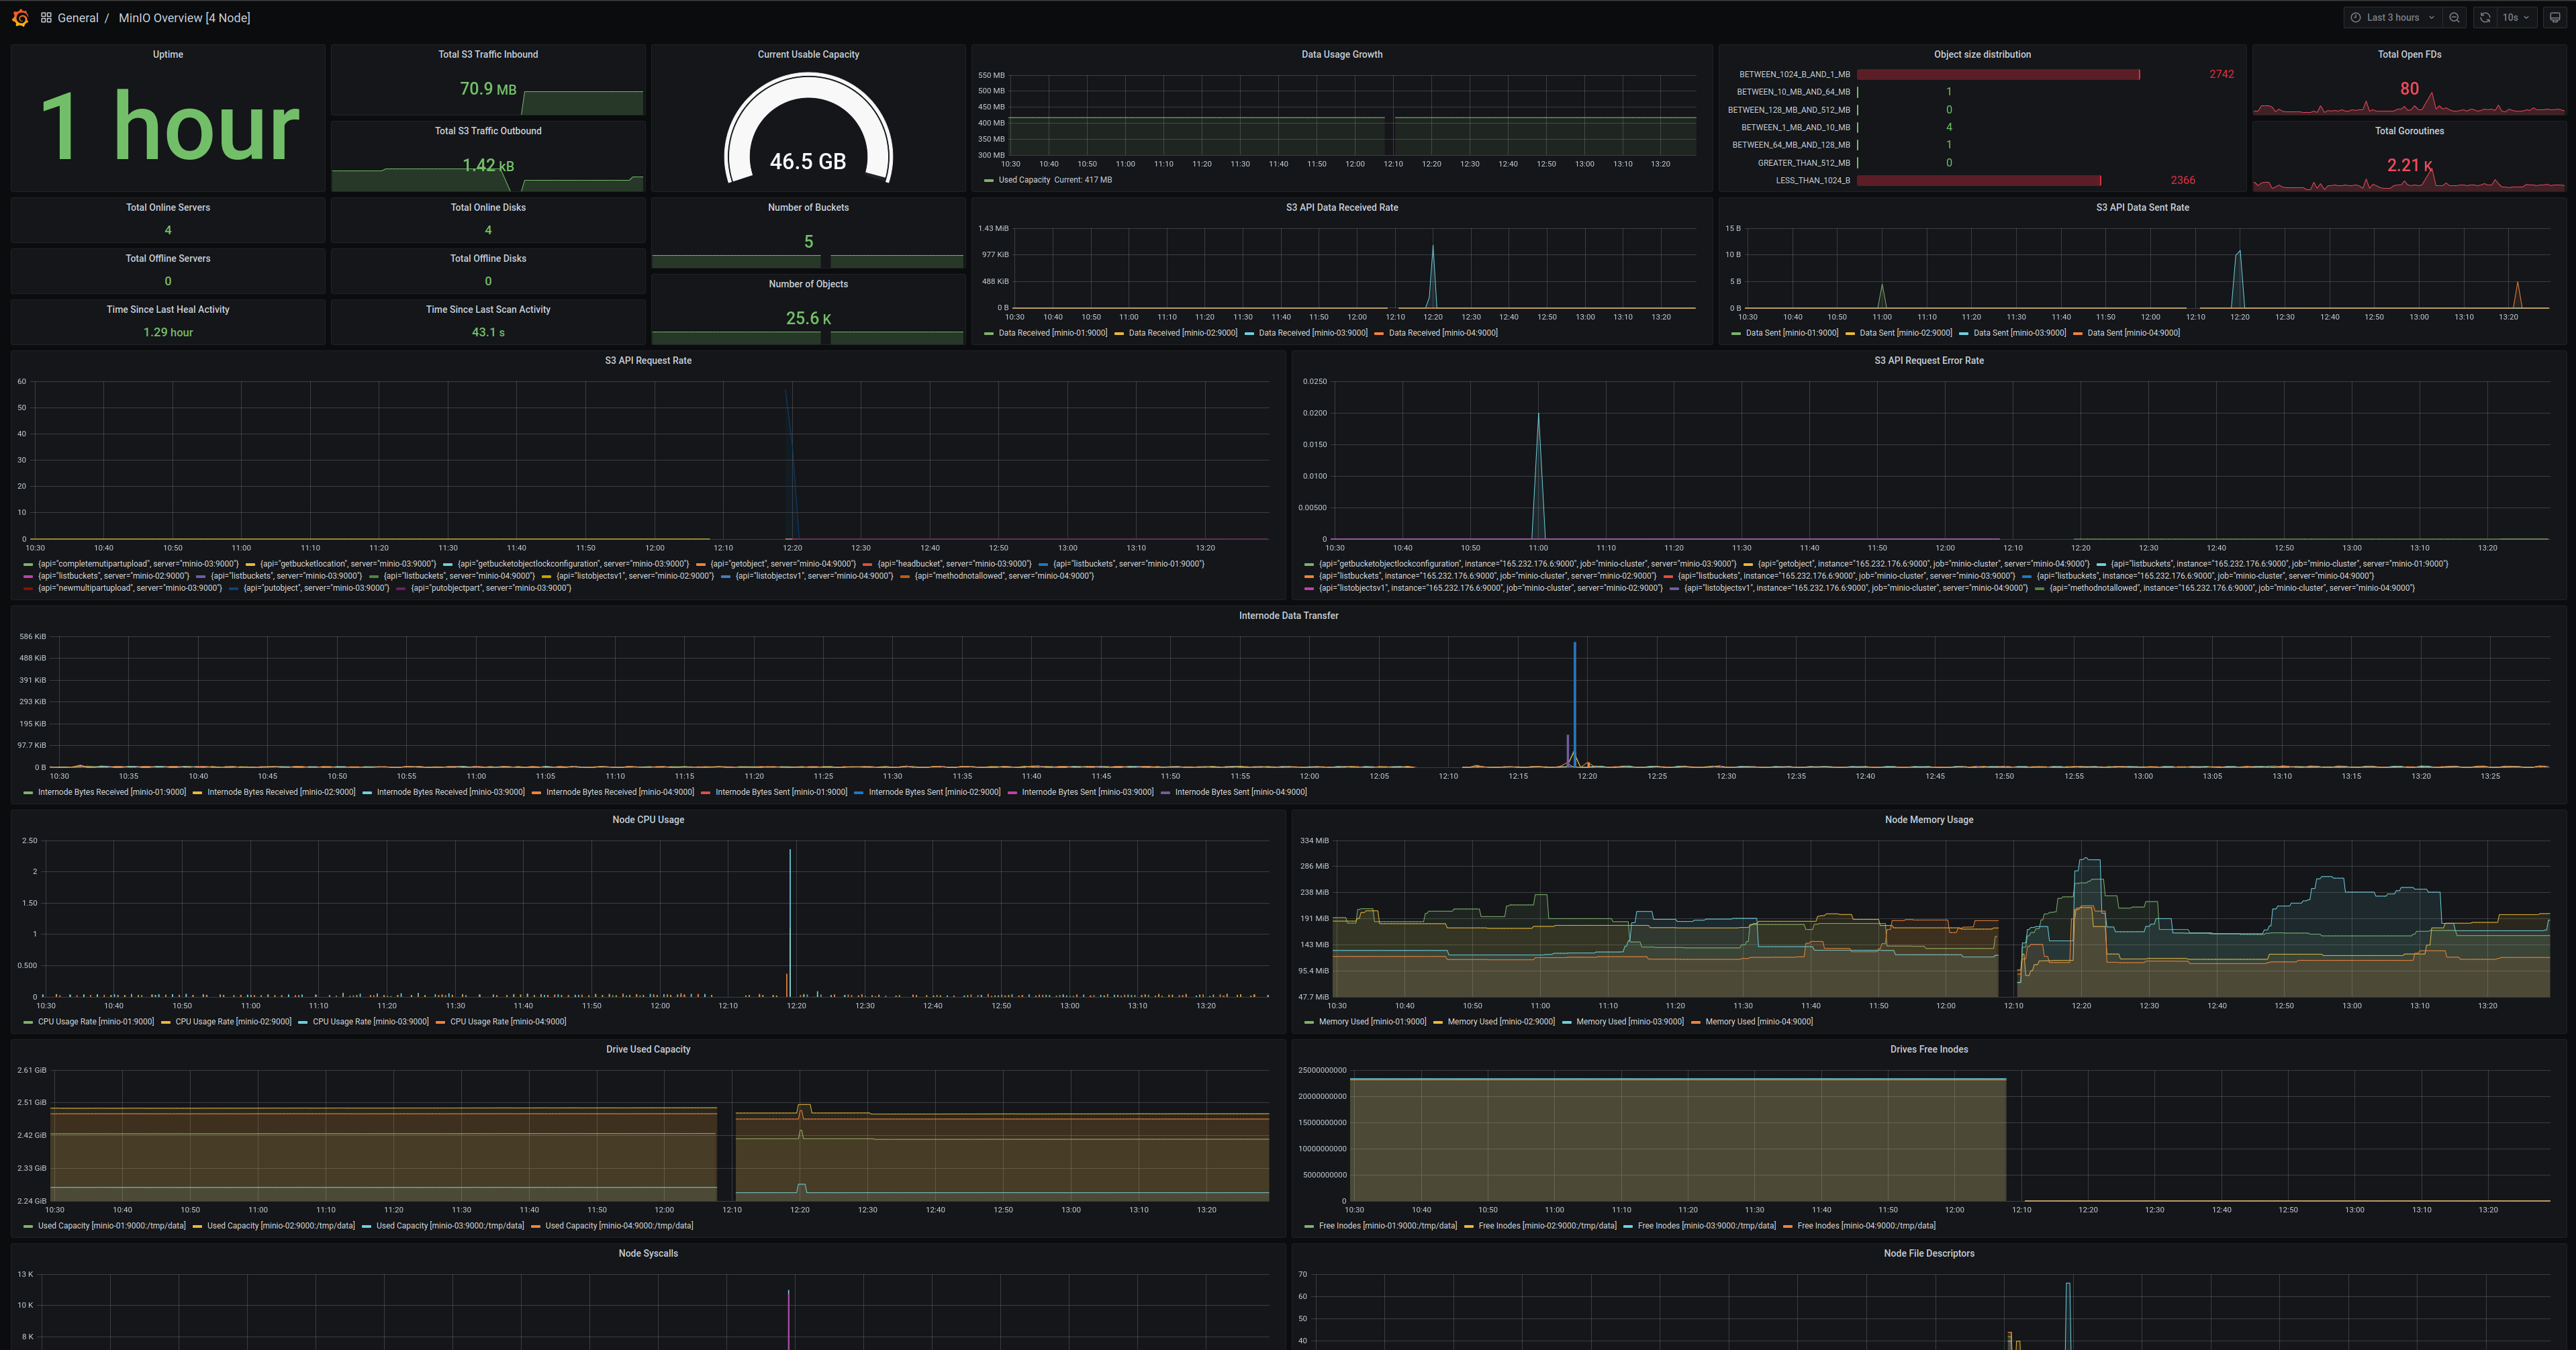Click the clock icon in the time picker
This screenshot has height=1350, width=2576.
point(2357,17)
